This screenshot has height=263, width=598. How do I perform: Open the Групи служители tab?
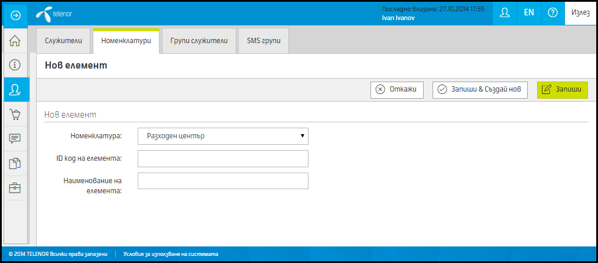point(199,40)
